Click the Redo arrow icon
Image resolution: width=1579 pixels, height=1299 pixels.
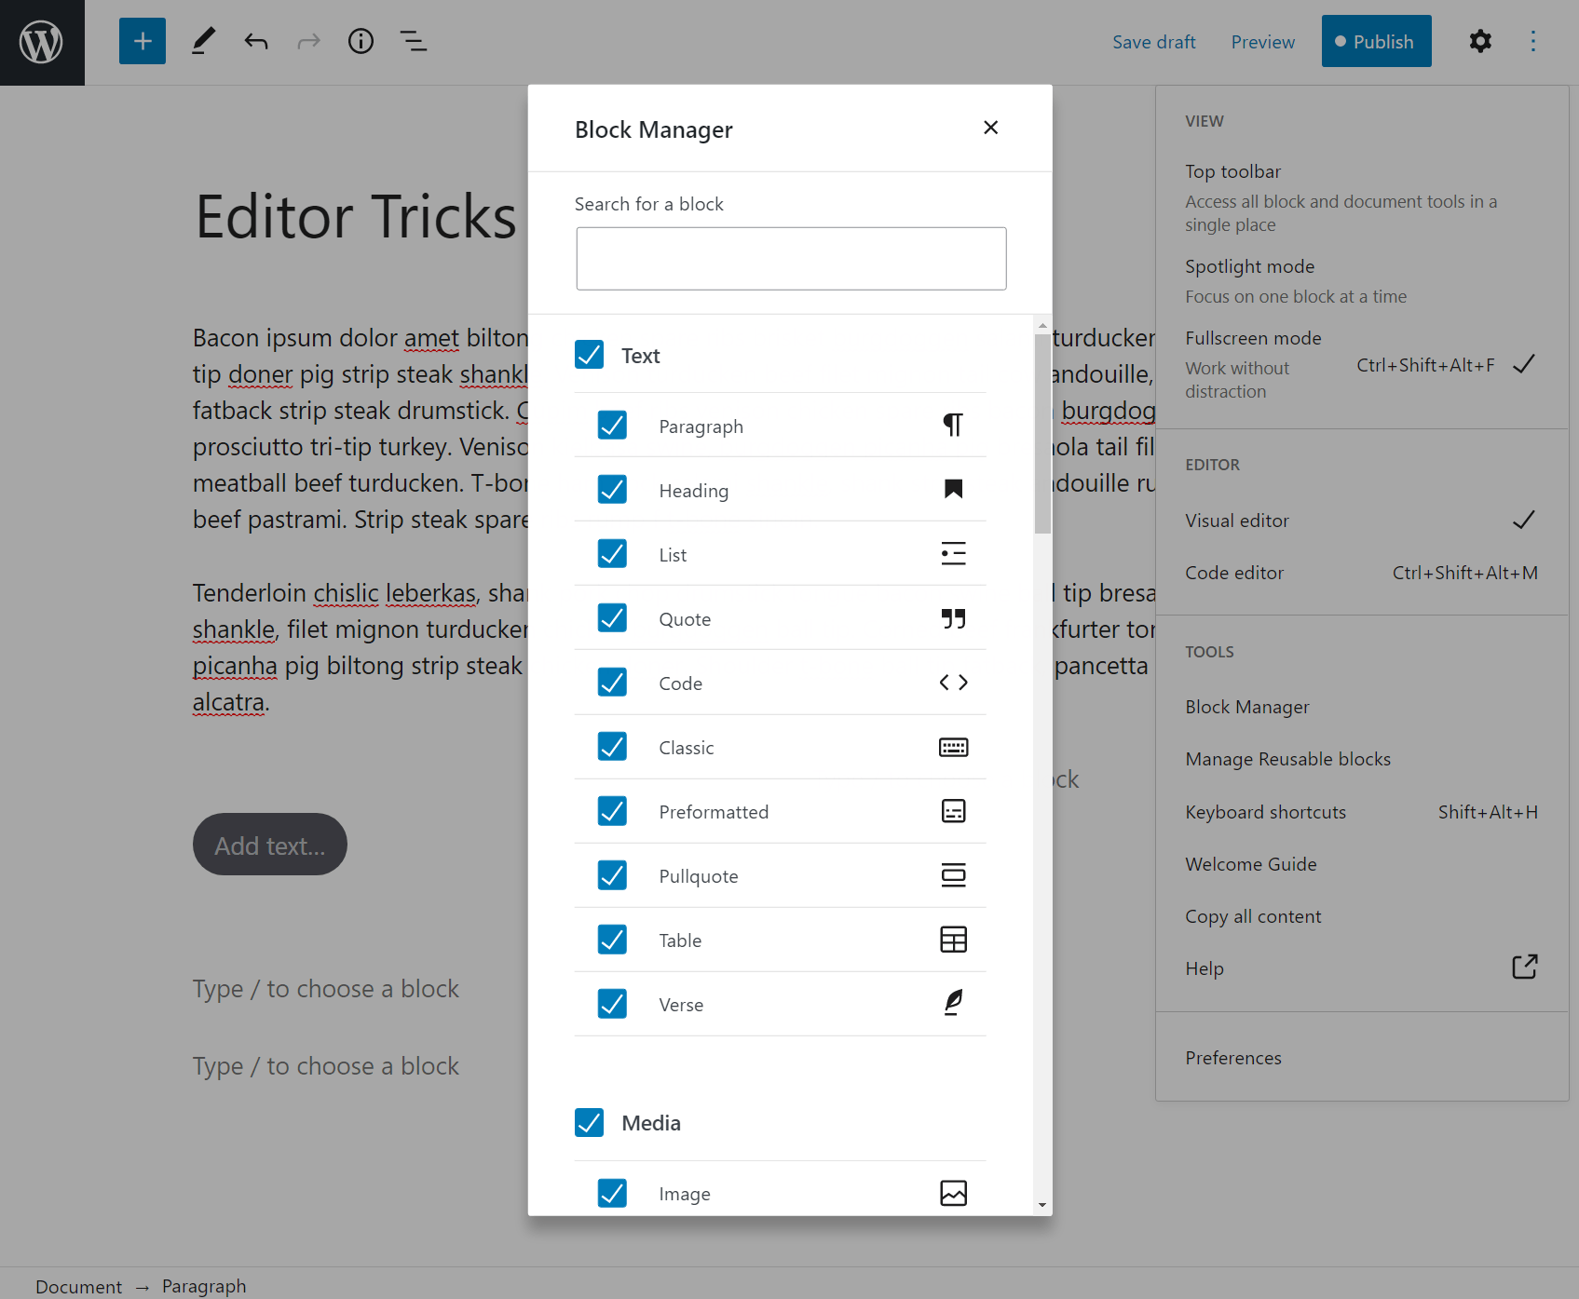[308, 41]
